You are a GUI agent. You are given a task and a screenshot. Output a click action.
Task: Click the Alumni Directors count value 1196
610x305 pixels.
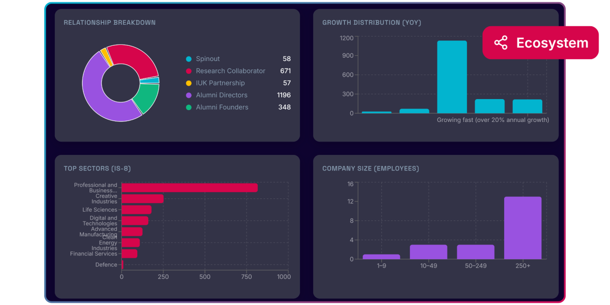[283, 95]
